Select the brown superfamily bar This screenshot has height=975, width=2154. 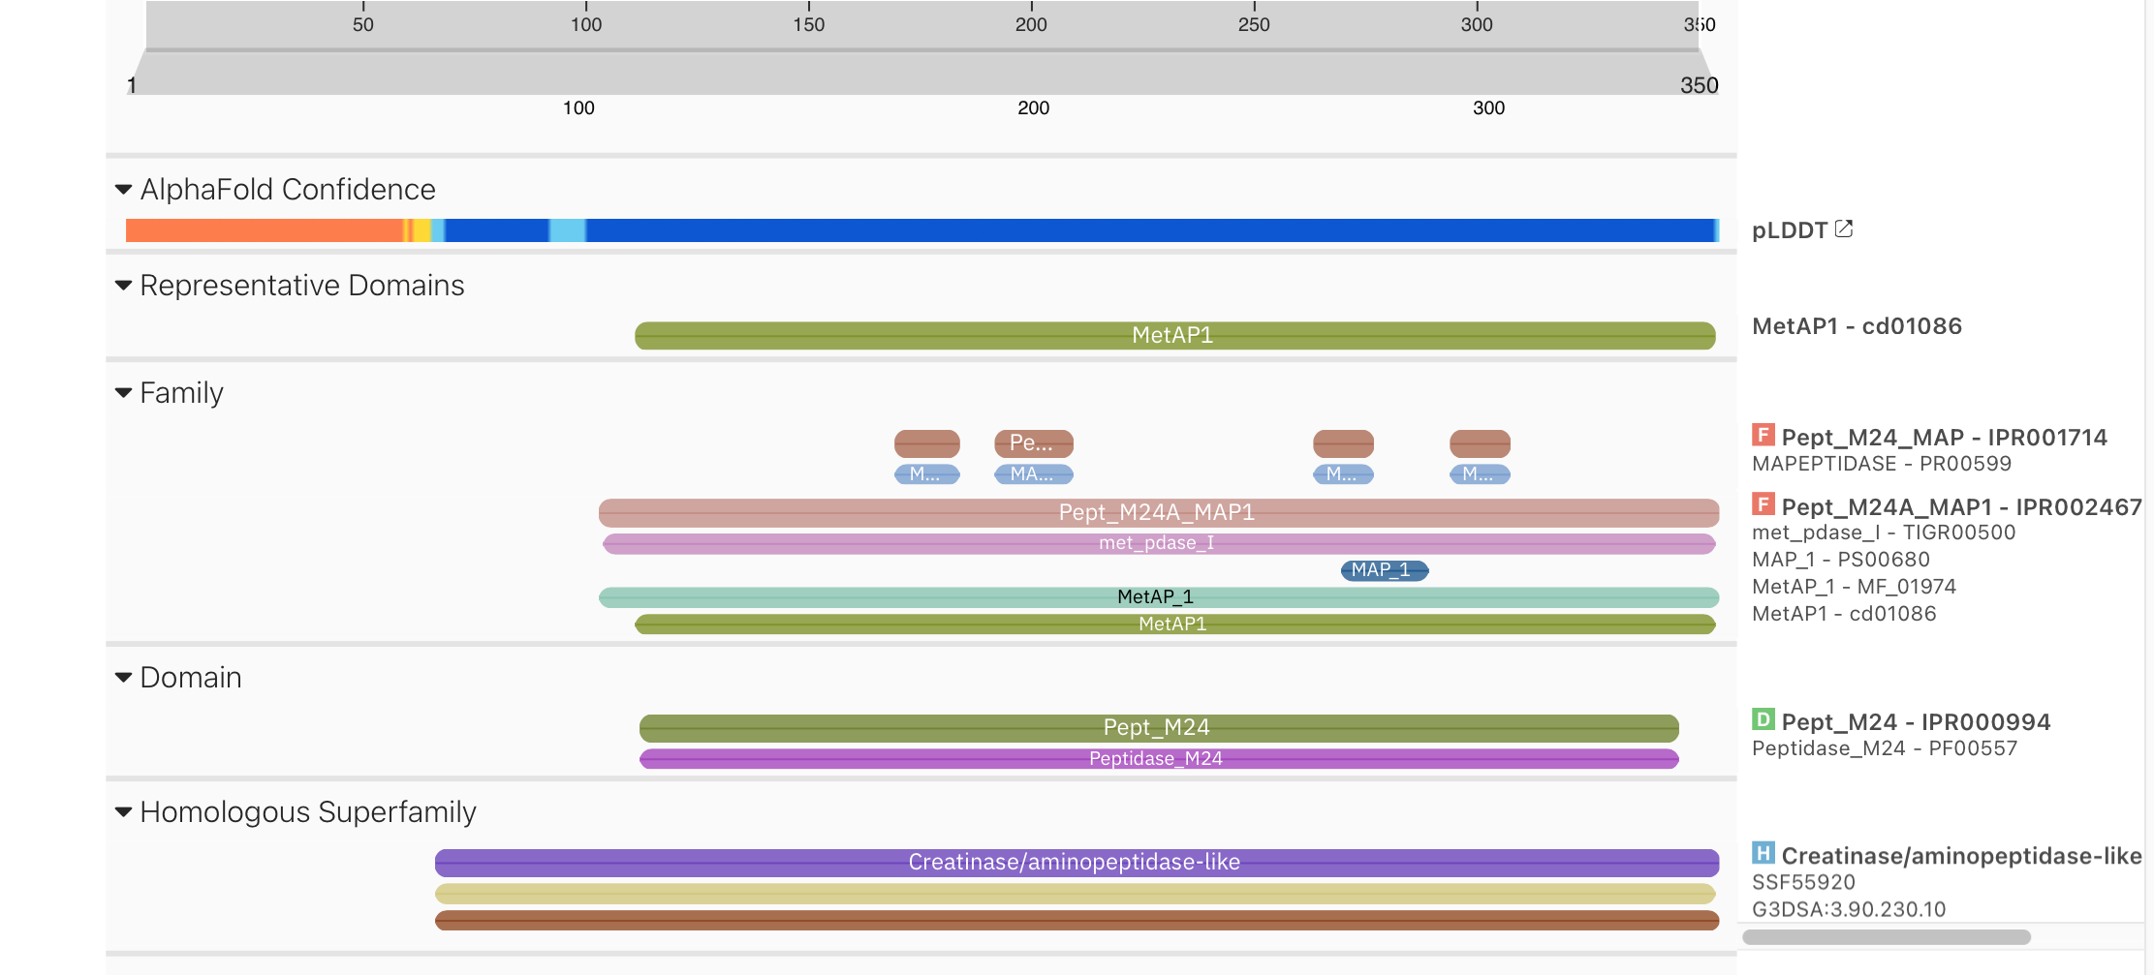pos(1077,921)
